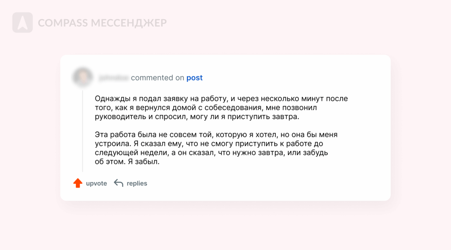Click the curved reply arrow icon
451x250 pixels.
pyautogui.click(x=119, y=183)
